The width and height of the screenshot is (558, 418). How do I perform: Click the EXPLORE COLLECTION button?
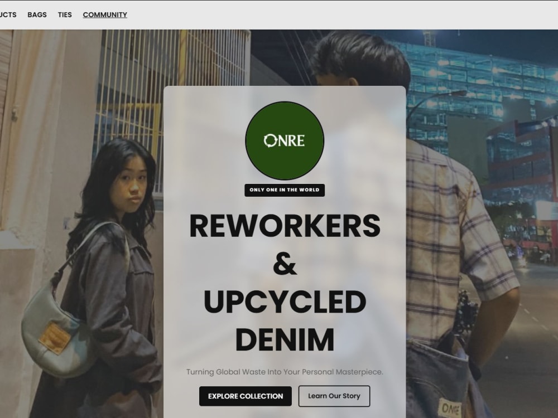pos(245,396)
